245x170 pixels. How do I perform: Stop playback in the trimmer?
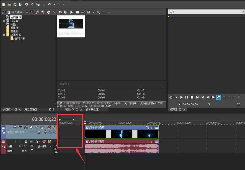192,97
